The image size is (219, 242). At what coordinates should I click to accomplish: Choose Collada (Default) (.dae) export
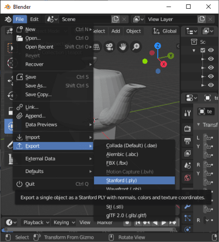coord(134,145)
